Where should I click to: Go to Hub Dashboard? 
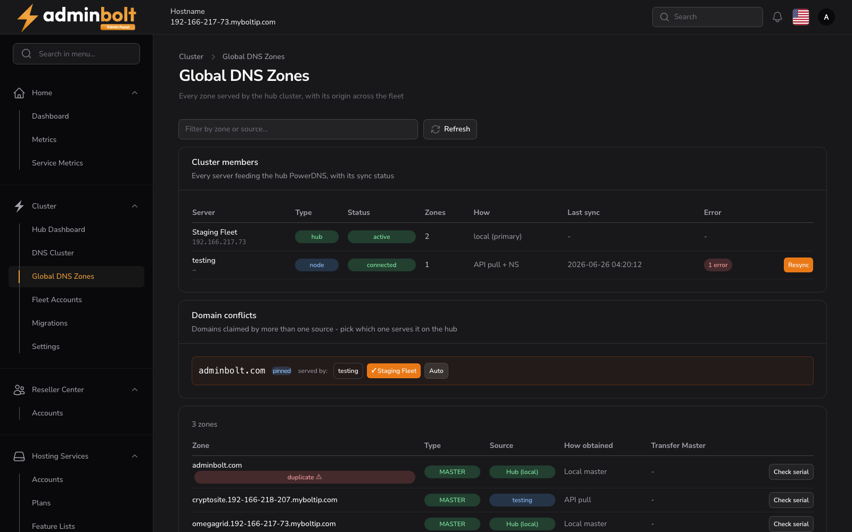(x=59, y=229)
